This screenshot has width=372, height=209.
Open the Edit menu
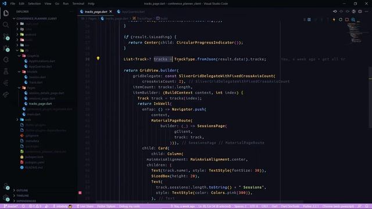tap(22, 3)
